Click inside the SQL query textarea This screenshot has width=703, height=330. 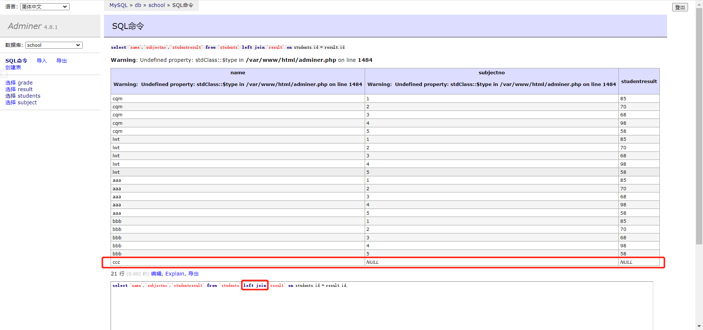click(x=382, y=306)
